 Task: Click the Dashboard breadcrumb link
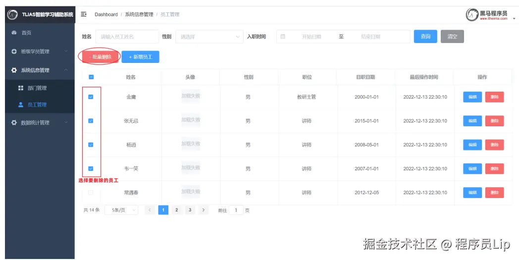pos(106,14)
